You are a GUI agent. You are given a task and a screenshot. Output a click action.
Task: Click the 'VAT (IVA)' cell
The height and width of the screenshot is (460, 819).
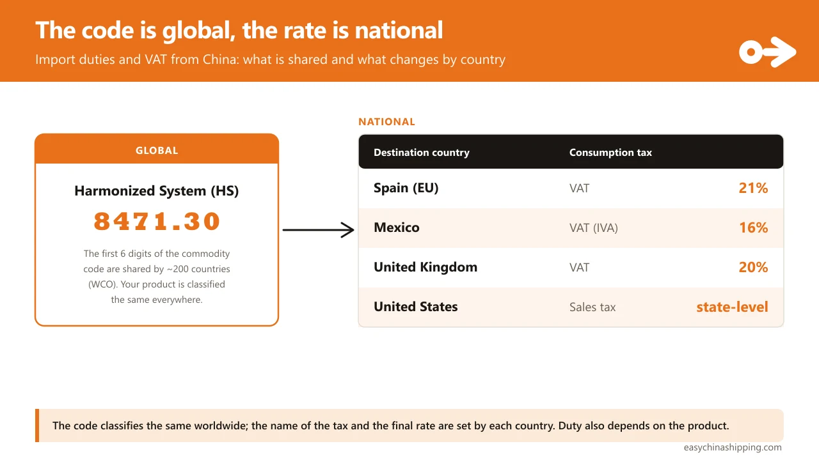coord(594,228)
